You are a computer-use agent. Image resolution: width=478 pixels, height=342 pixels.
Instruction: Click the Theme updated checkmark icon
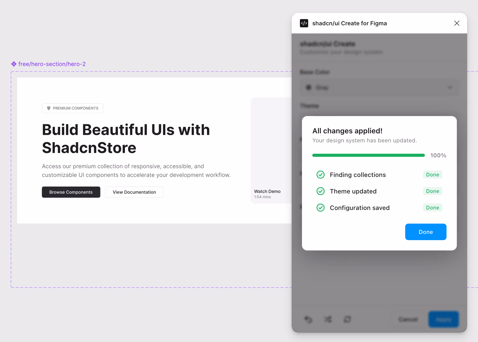click(x=321, y=191)
